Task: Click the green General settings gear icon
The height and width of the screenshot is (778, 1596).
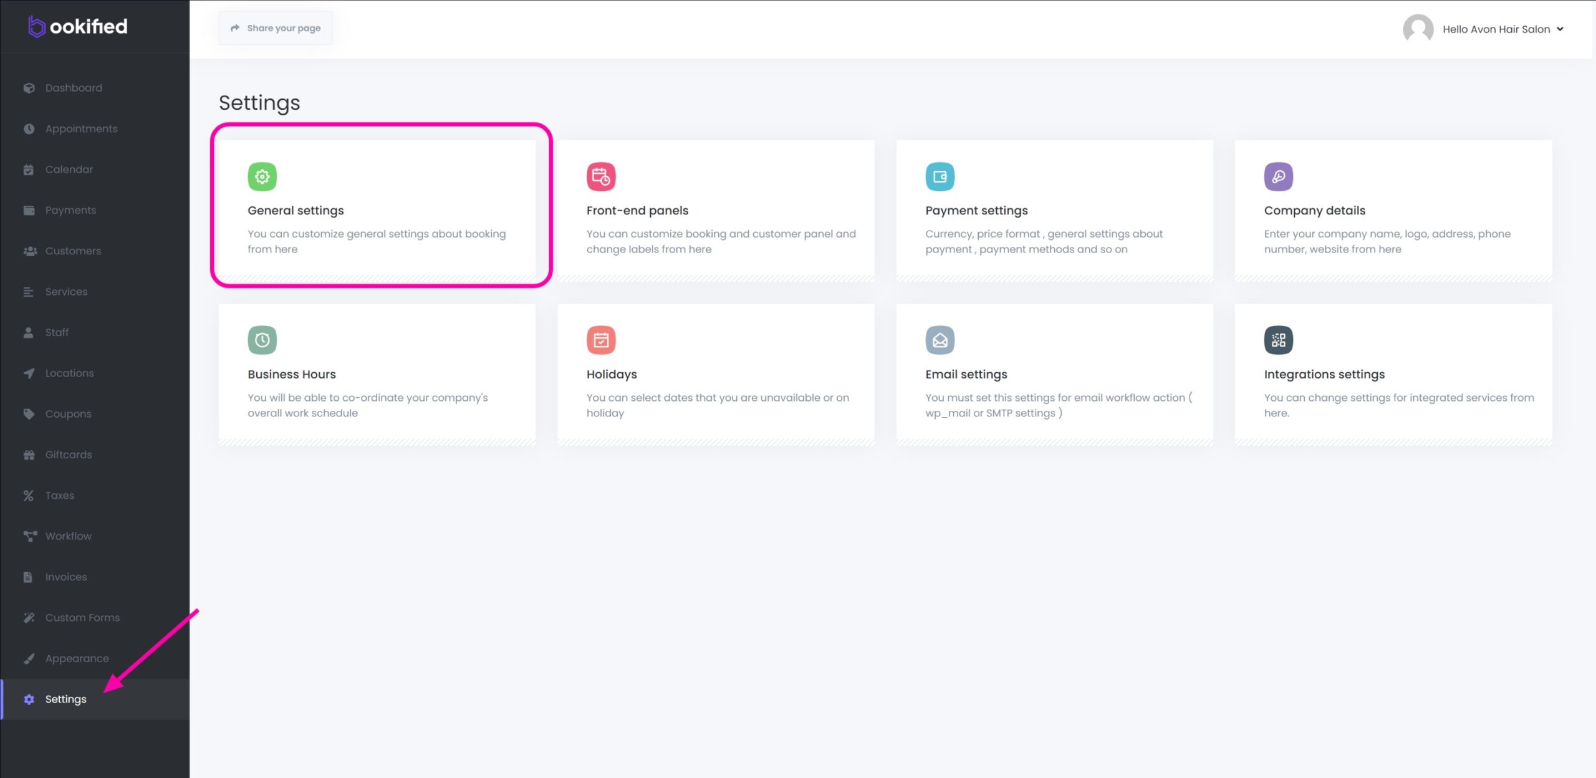Action: point(262,176)
